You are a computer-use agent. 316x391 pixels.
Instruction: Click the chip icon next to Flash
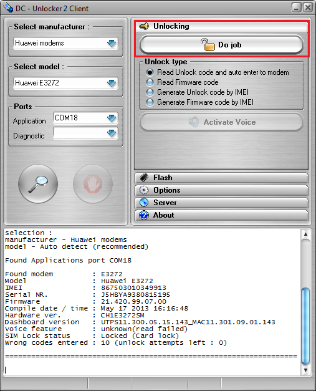click(144, 178)
